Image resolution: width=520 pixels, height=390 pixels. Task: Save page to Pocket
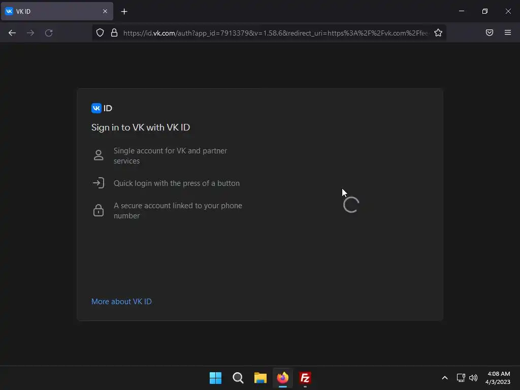489,32
